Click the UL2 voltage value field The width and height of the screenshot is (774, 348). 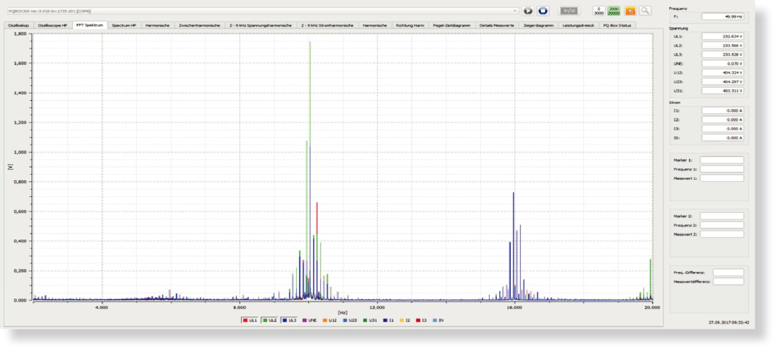point(722,45)
